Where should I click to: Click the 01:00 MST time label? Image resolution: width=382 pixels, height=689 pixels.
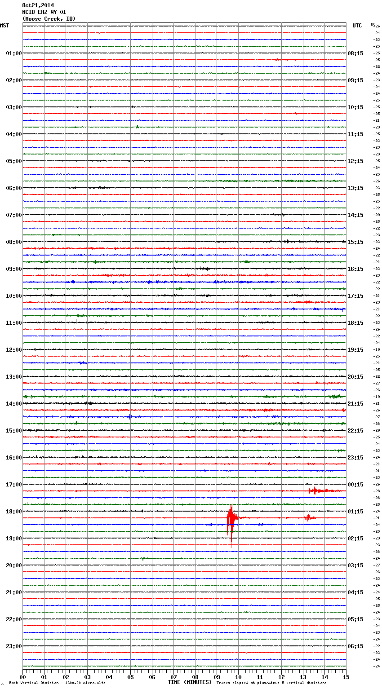13,53
